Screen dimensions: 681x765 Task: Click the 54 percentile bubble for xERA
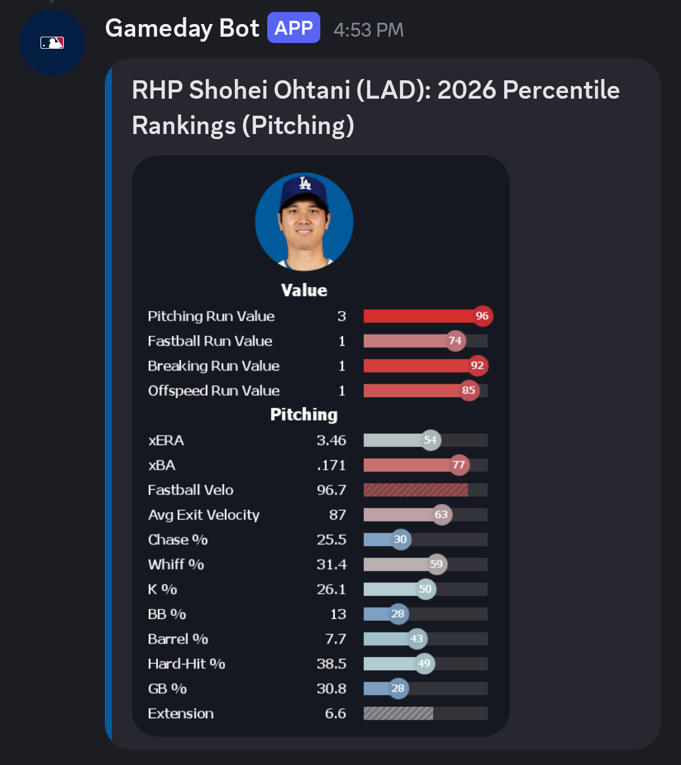point(430,440)
